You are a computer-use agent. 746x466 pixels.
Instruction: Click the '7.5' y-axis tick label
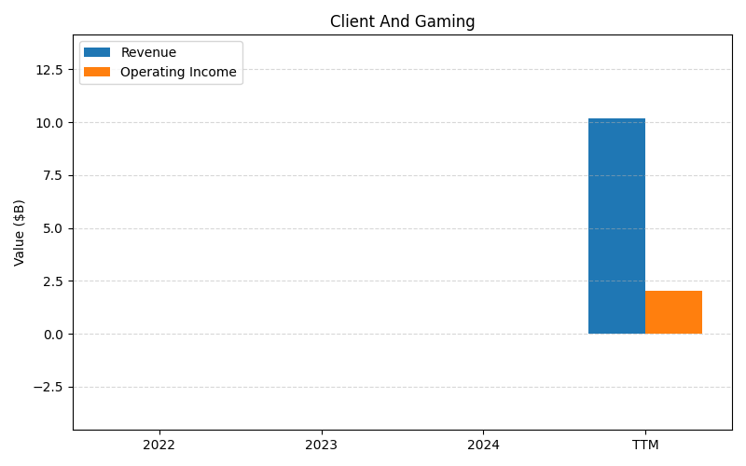53,176
